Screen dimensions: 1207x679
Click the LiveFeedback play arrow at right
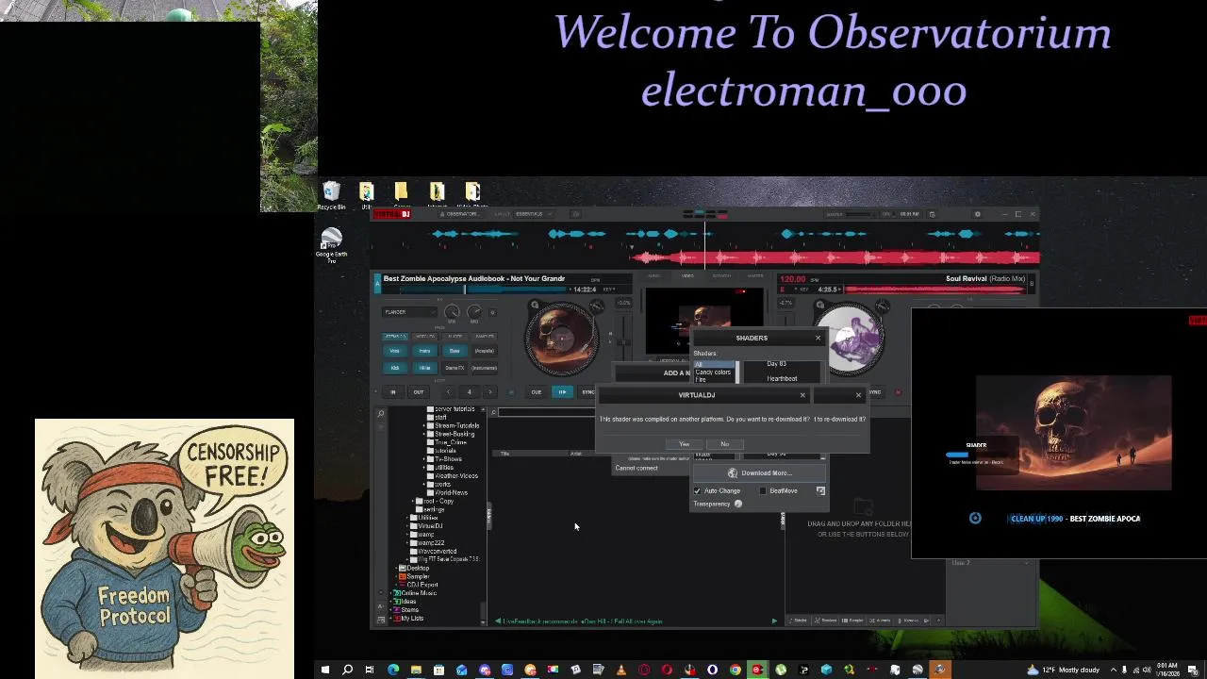[x=774, y=621]
